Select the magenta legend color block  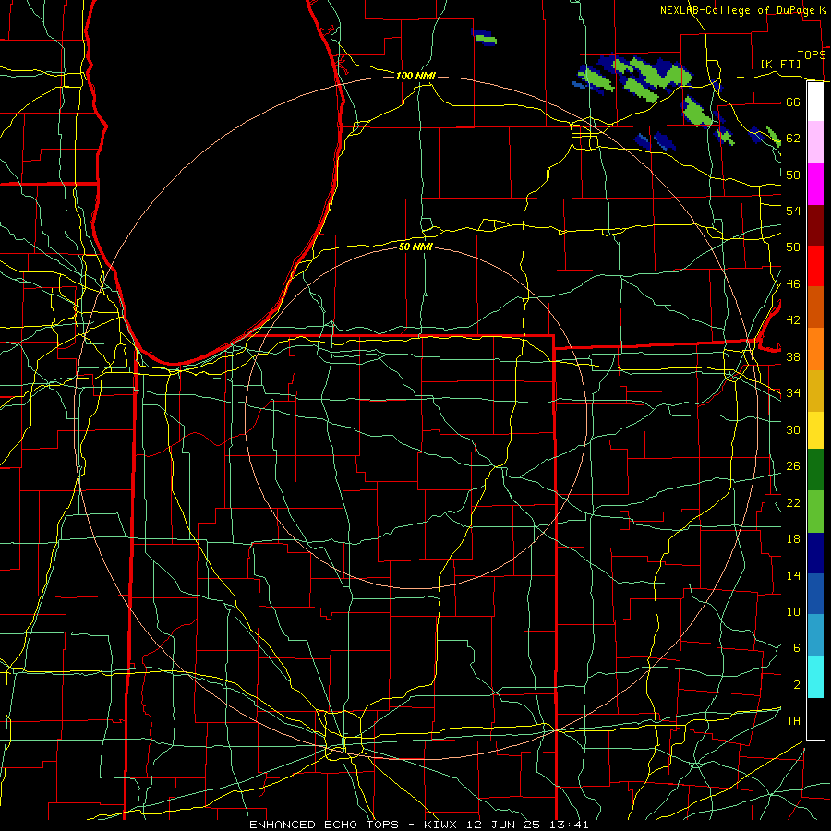tap(815, 184)
